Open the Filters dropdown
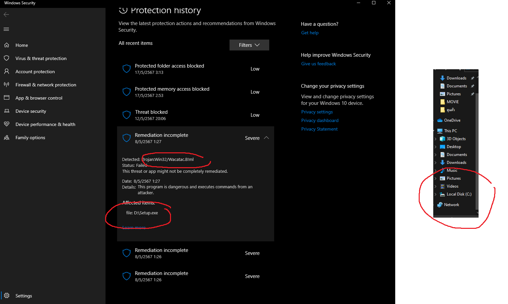Viewport: 508px width, 304px height. point(249,45)
